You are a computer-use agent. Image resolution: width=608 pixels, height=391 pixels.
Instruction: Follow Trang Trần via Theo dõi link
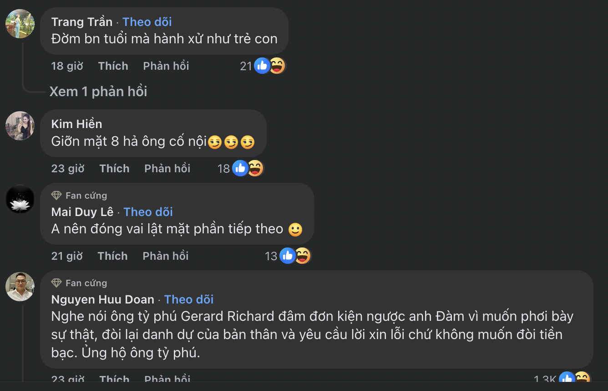tap(147, 21)
